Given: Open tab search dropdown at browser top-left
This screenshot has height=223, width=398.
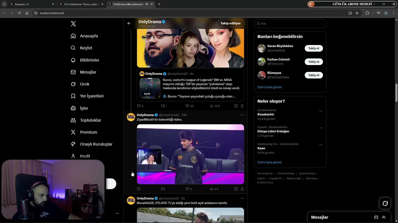Looking at the screenshot, I should point(4,4).
